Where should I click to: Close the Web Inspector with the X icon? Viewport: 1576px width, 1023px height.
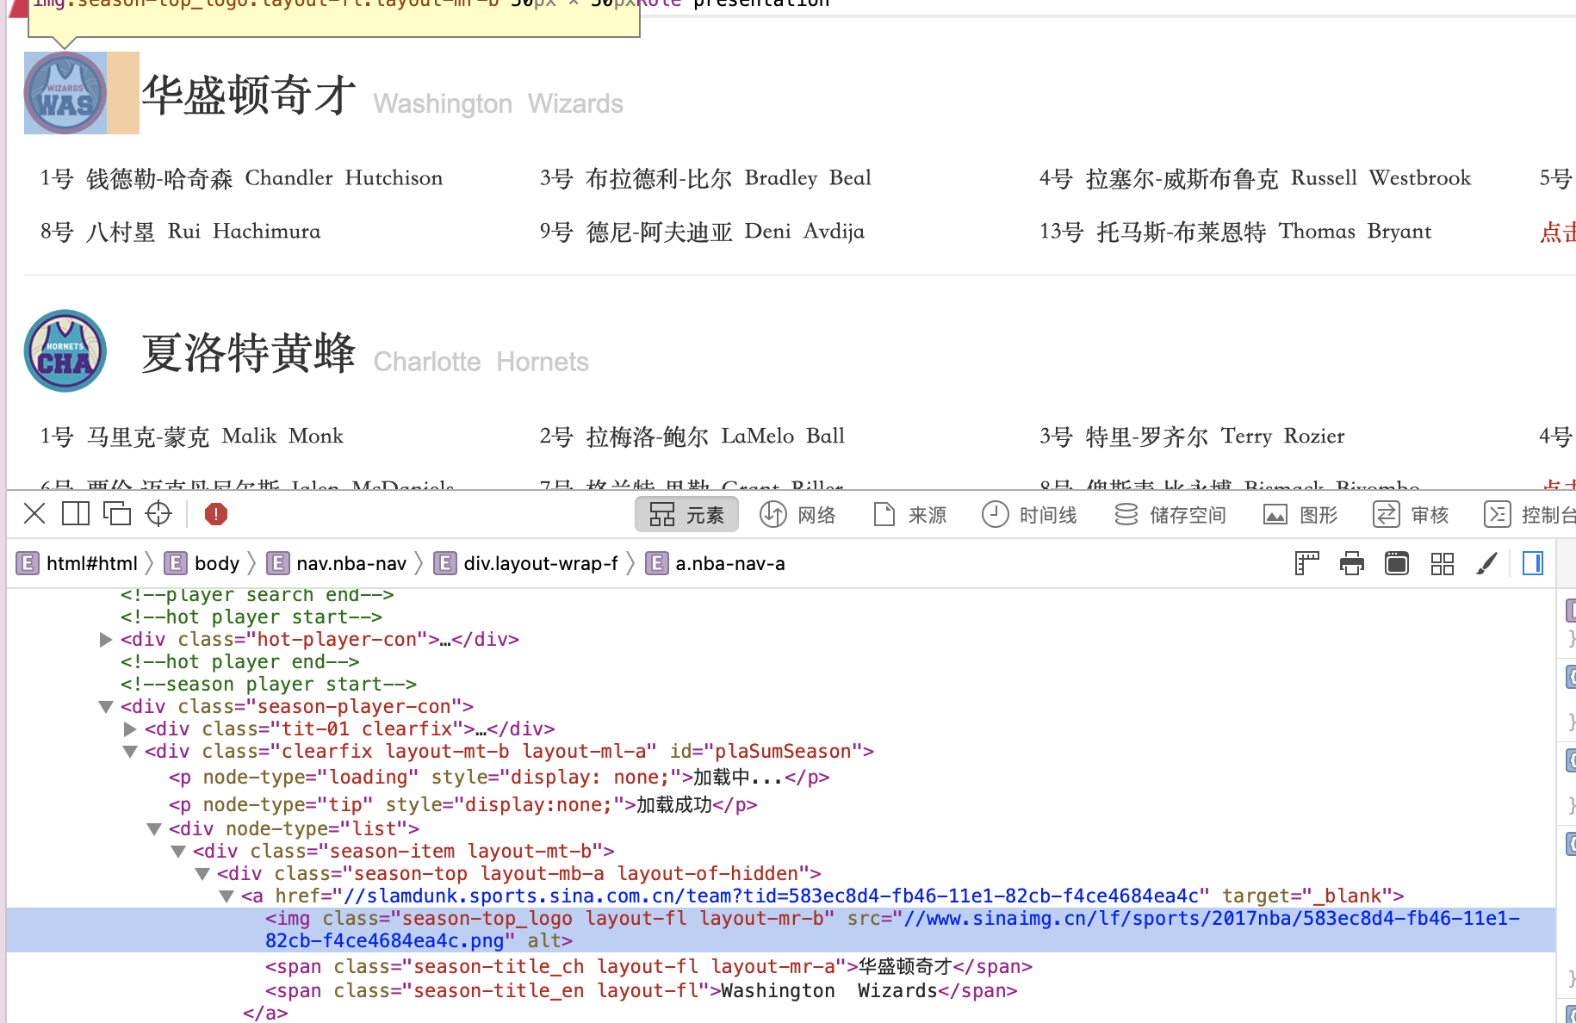[x=34, y=514]
